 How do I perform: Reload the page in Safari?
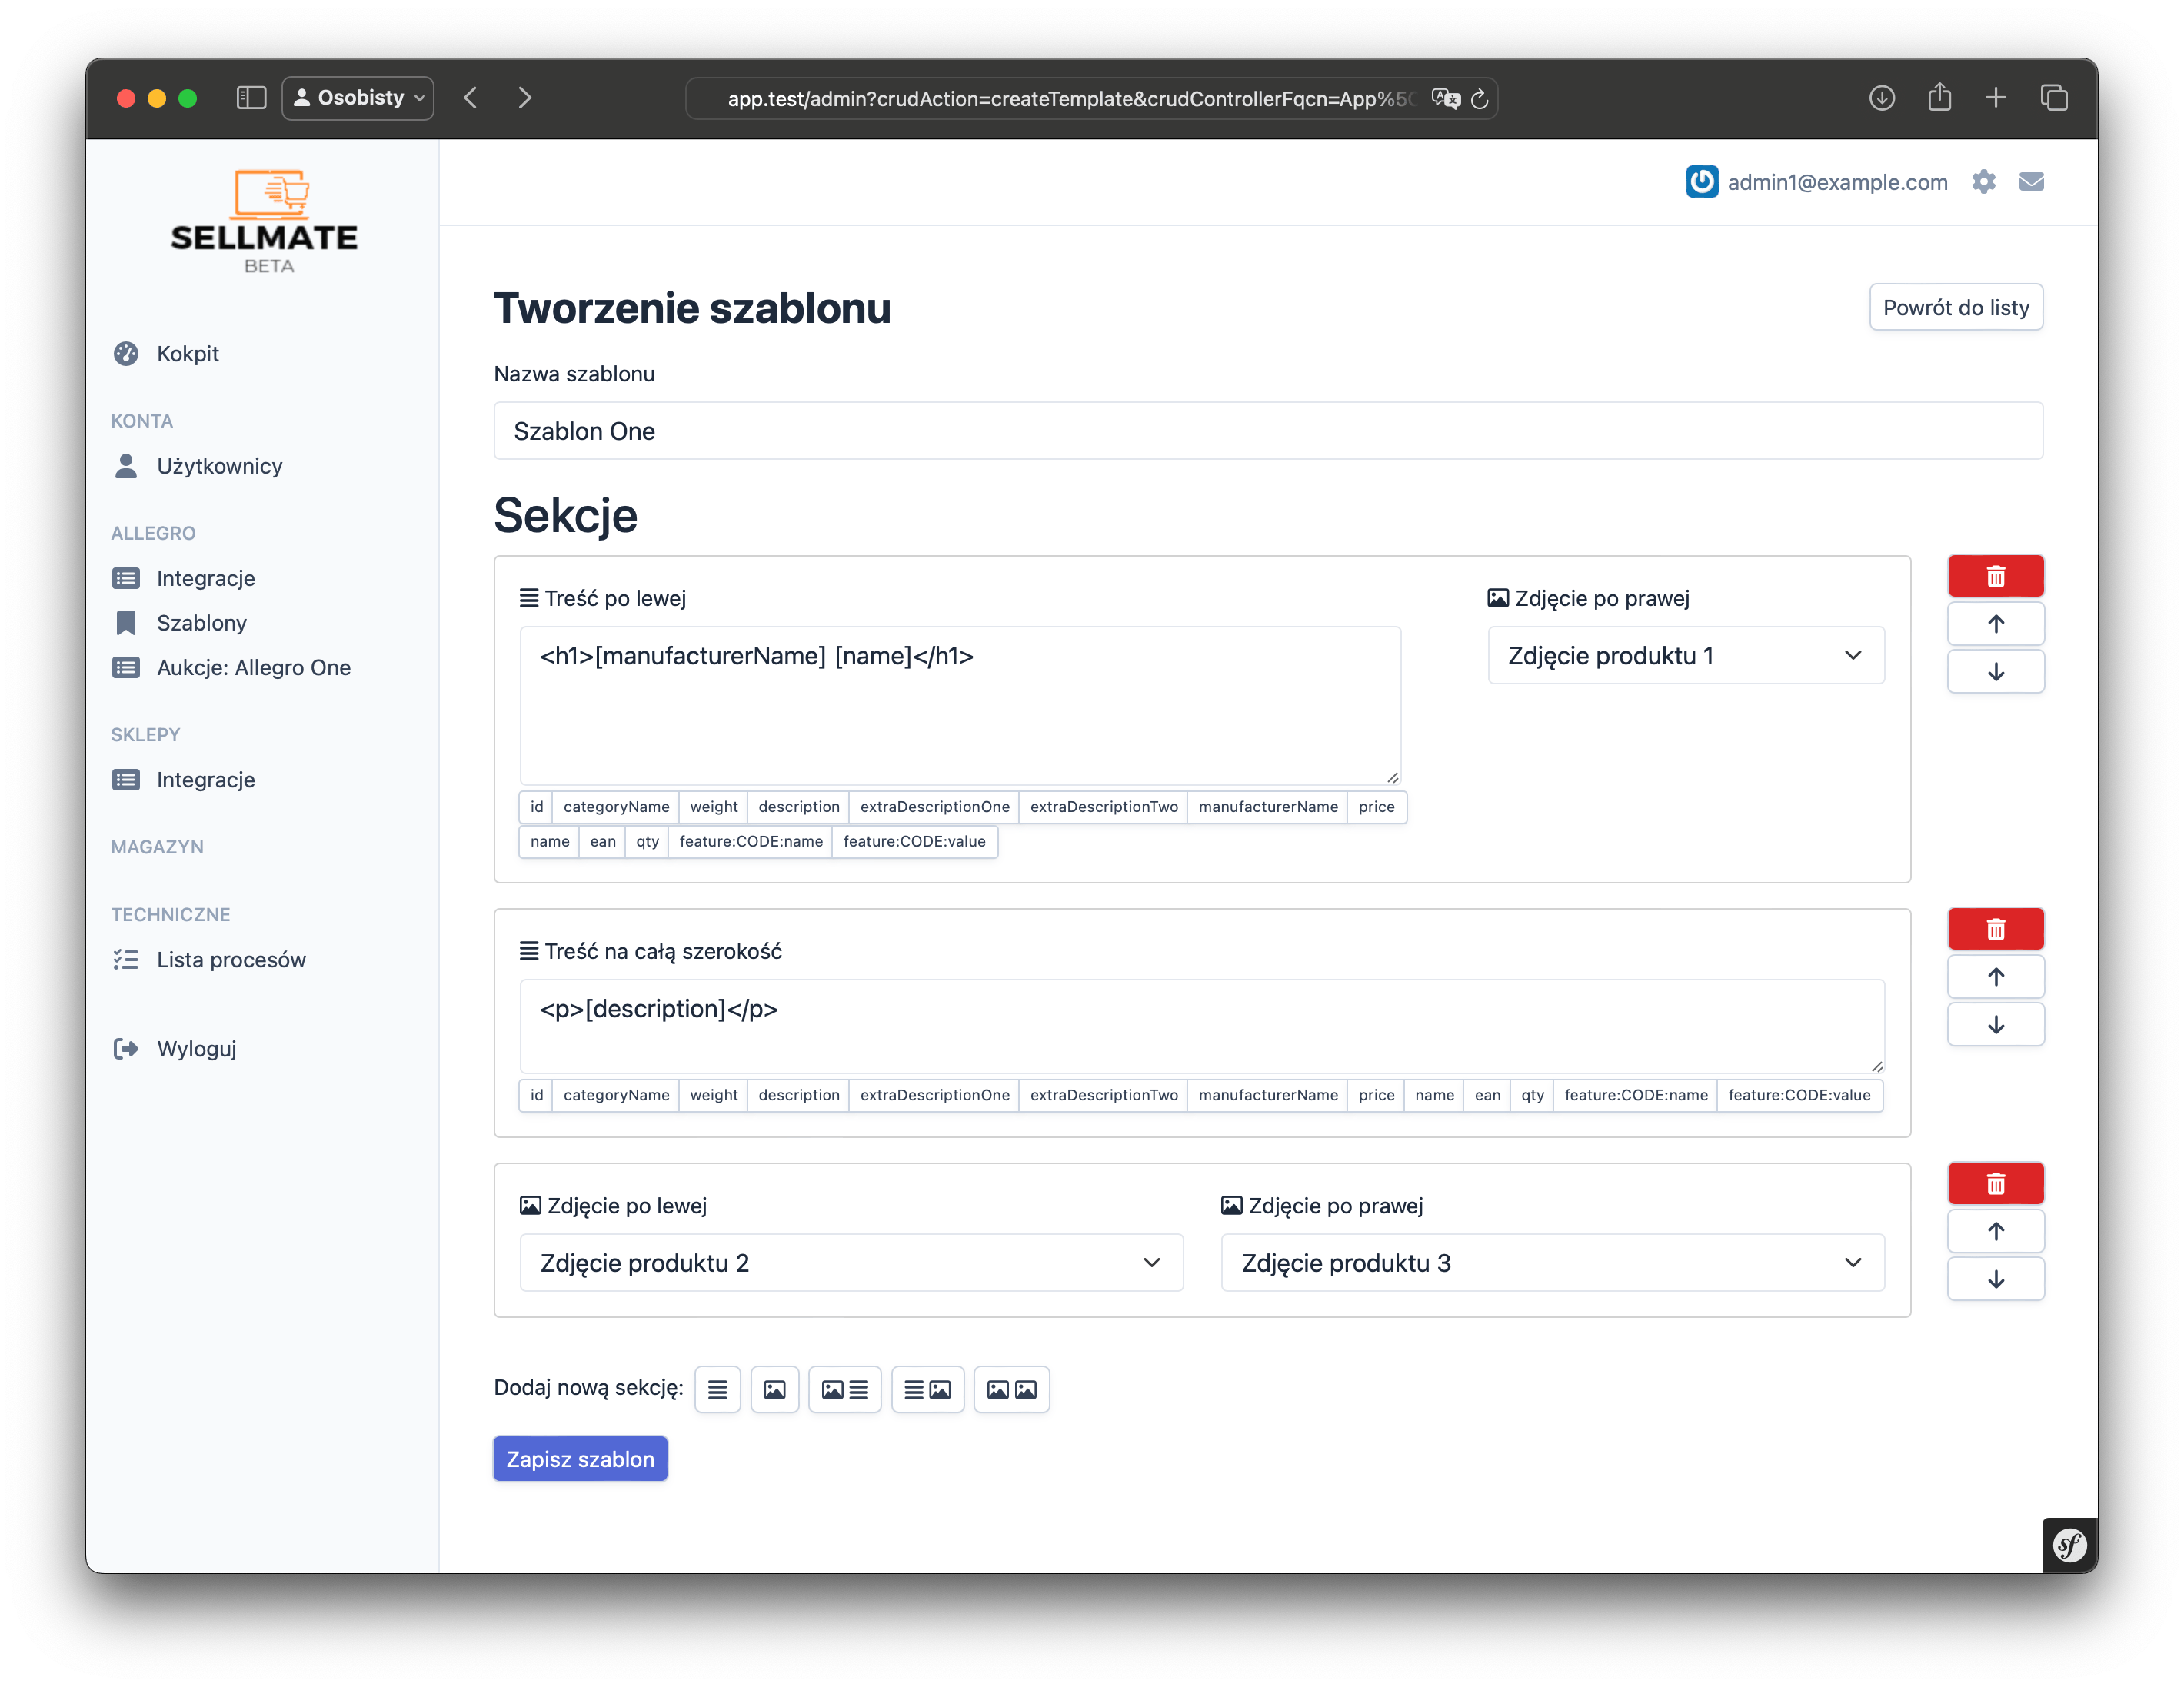point(1479,99)
